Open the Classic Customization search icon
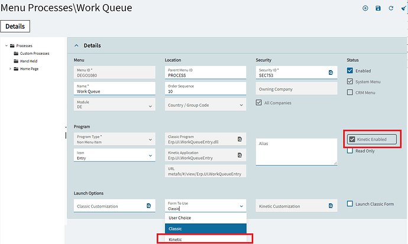408x244 pixels. [150, 206]
